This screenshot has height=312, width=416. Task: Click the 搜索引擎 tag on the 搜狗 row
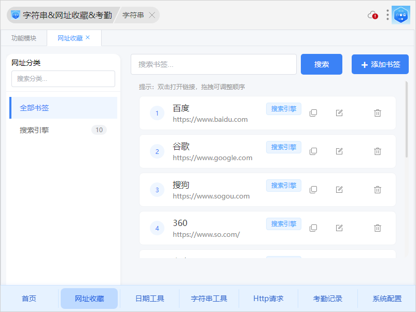coord(284,186)
